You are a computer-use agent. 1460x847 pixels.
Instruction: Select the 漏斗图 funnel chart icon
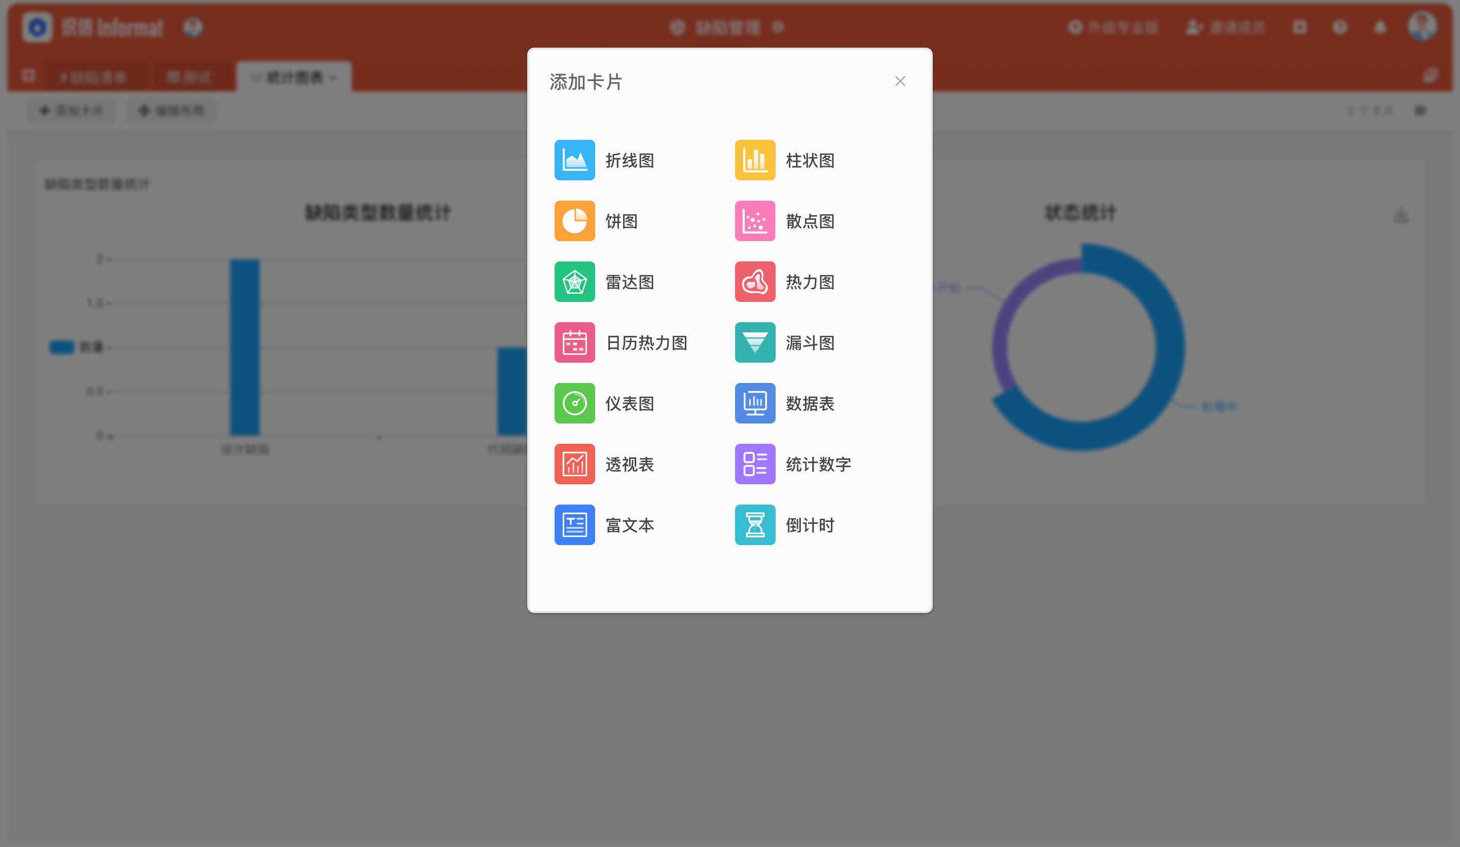point(755,342)
